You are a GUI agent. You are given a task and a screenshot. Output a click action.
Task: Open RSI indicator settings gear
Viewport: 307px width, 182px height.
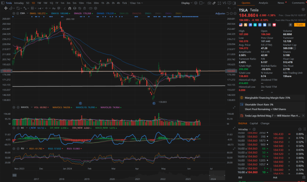14,149
